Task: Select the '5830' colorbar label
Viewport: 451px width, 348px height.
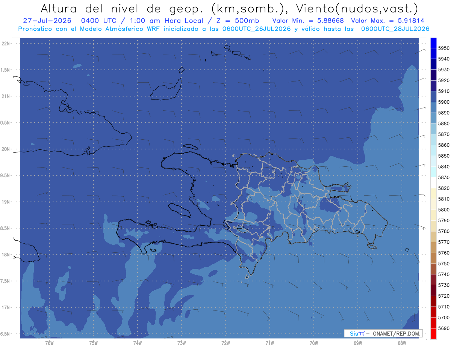Action: tap(444, 177)
